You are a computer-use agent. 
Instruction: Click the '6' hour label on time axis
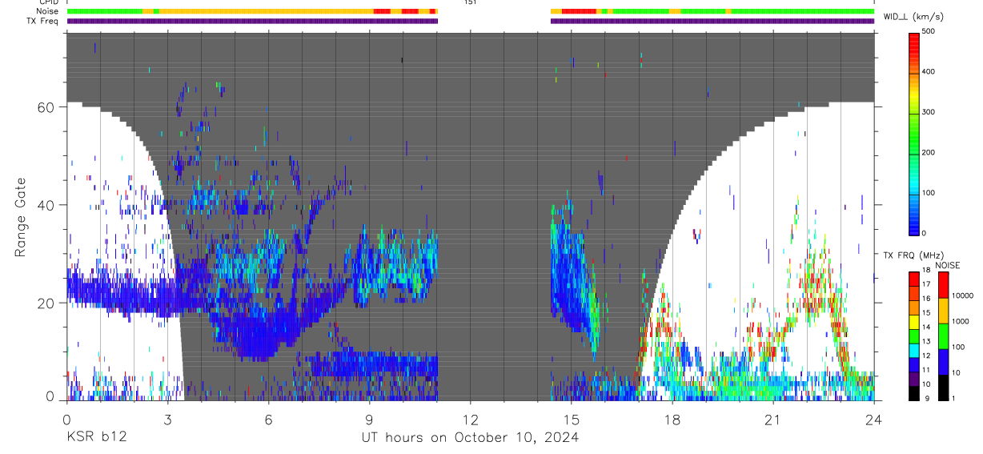click(x=269, y=420)
